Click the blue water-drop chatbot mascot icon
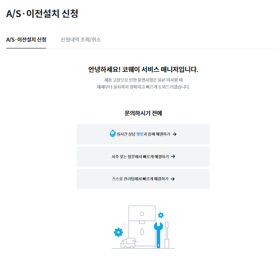This screenshot has width=278, height=262. pyautogui.click(x=113, y=134)
